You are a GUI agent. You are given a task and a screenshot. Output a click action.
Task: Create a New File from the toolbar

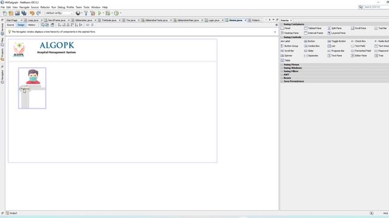5,13
